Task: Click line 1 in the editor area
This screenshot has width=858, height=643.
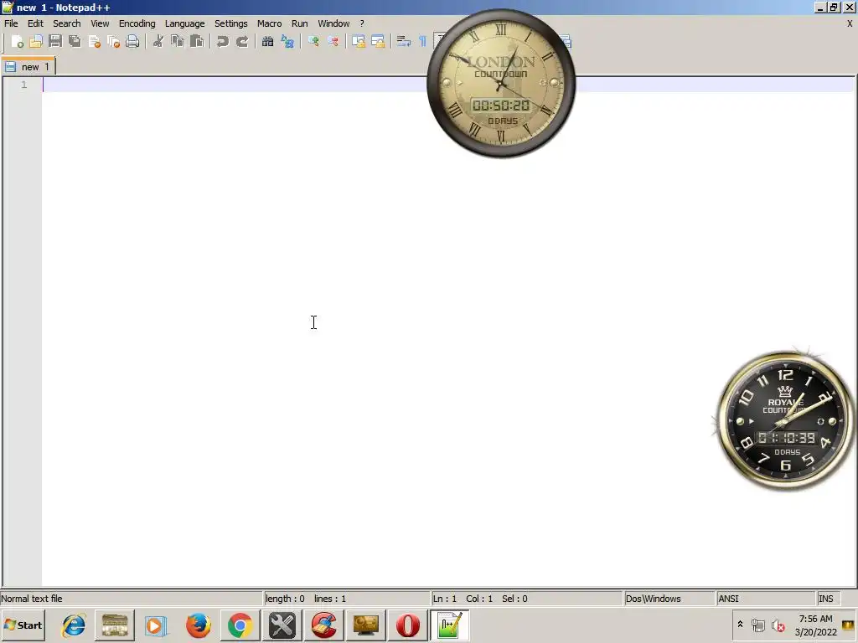Action: (449, 85)
